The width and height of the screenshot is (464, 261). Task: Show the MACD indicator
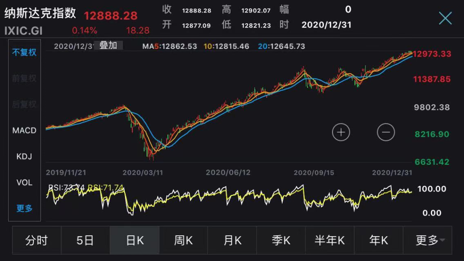(x=24, y=130)
